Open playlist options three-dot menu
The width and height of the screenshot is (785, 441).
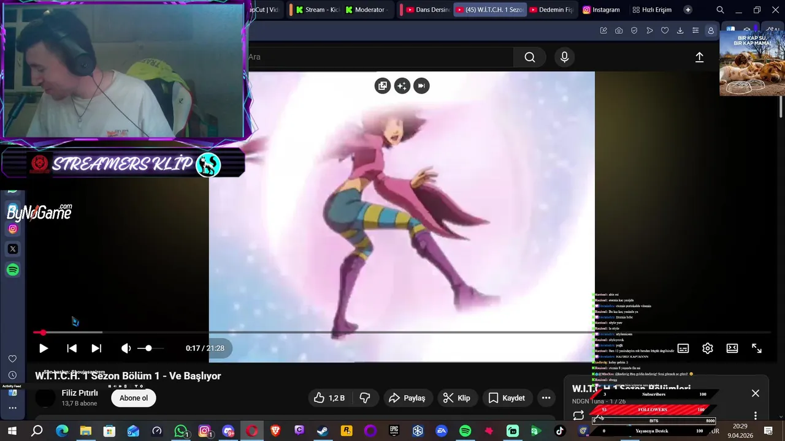coord(756,415)
